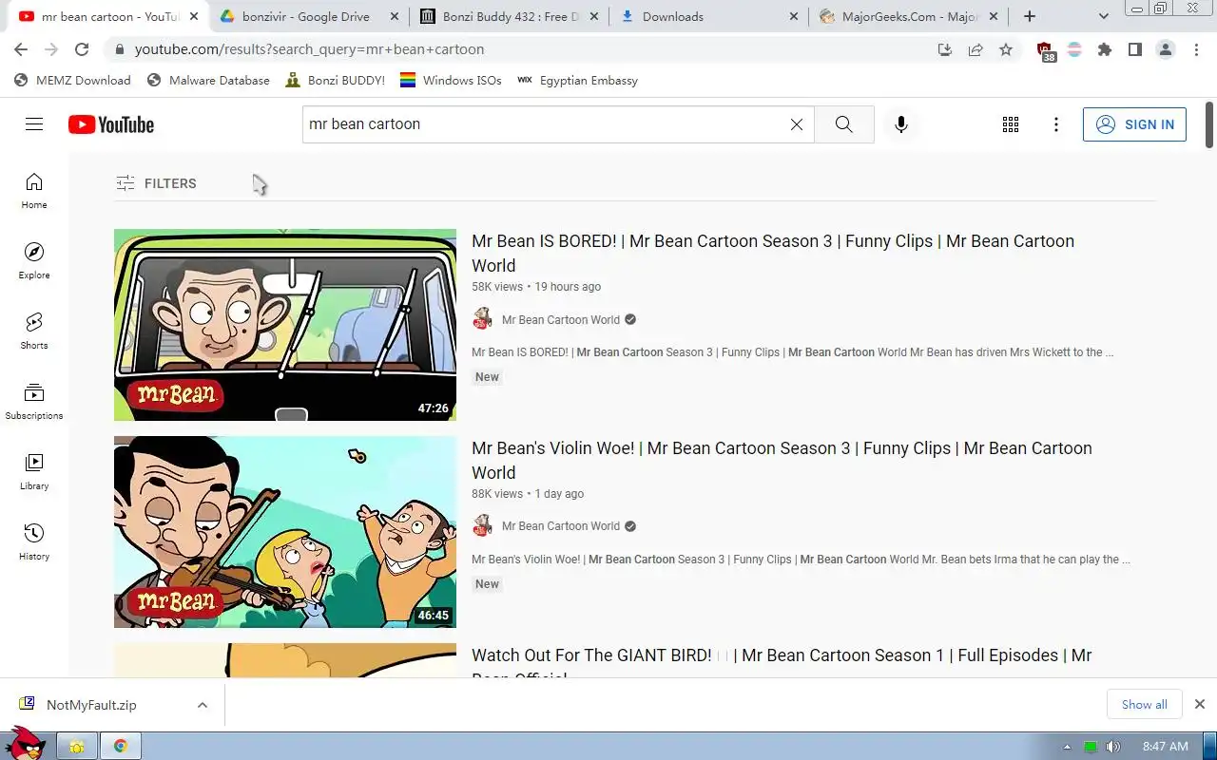1217x760 pixels.
Task: Open Library in the sidebar
Action: (x=34, y=471)
